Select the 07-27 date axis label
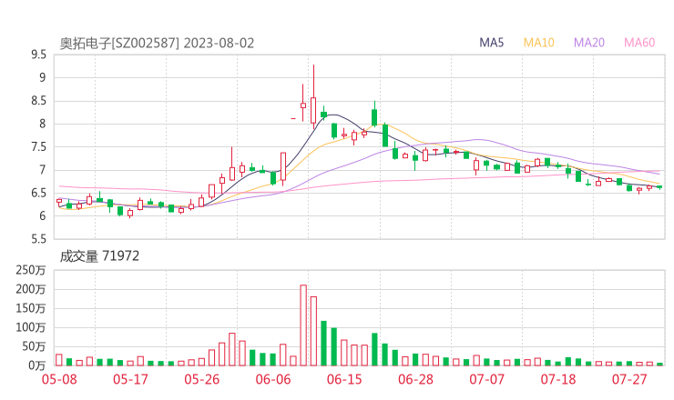Image resolution: width=674 pixels, height=400 pixels. (629, 379)
